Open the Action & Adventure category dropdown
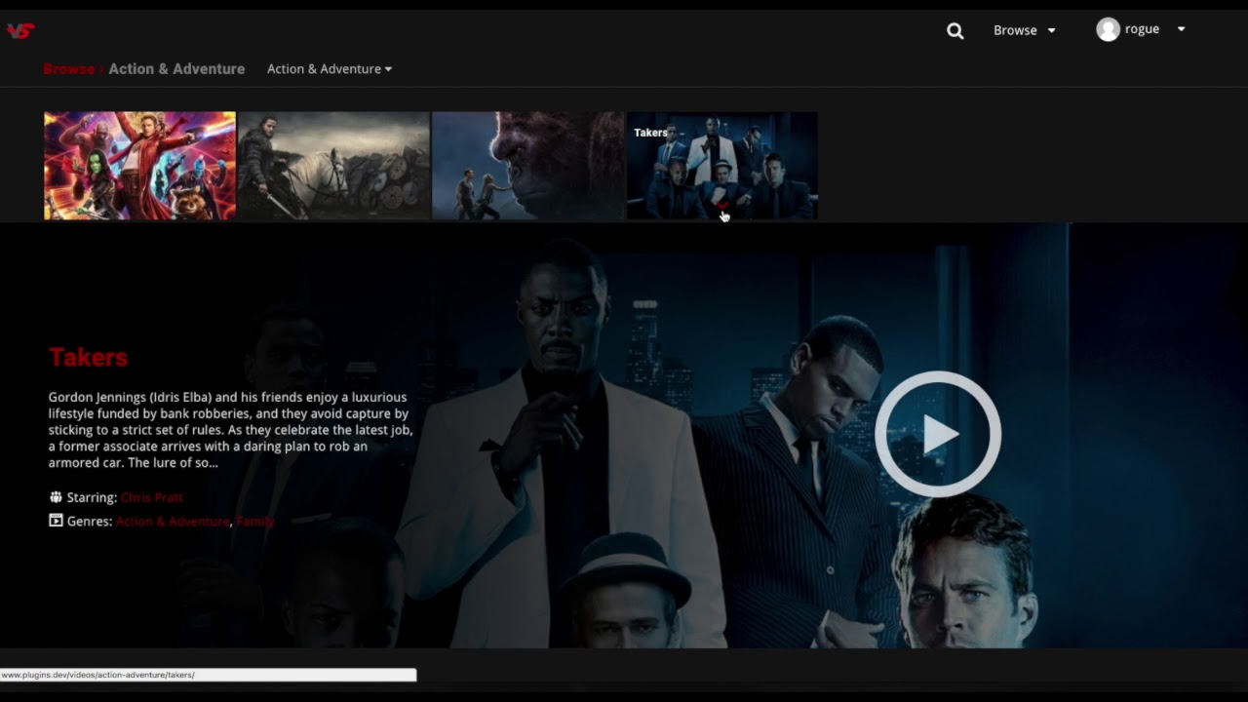Screen dimensions: 1248x702 coord(330,69)
